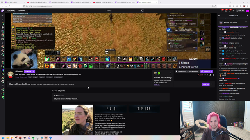Screen dimensions: 250x140
Task: Click the Hardcore stream tag
Action: point(50,77)
